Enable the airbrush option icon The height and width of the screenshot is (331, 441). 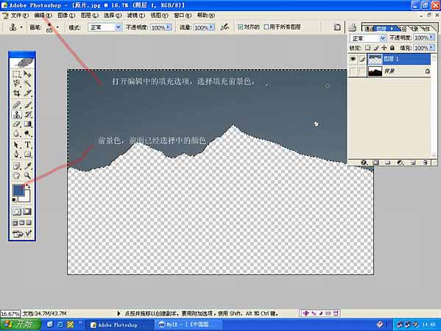coord(225,27)
